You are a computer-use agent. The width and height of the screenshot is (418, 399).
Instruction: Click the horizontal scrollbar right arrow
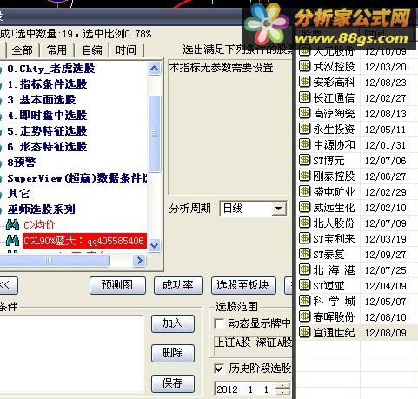point(140,260)
